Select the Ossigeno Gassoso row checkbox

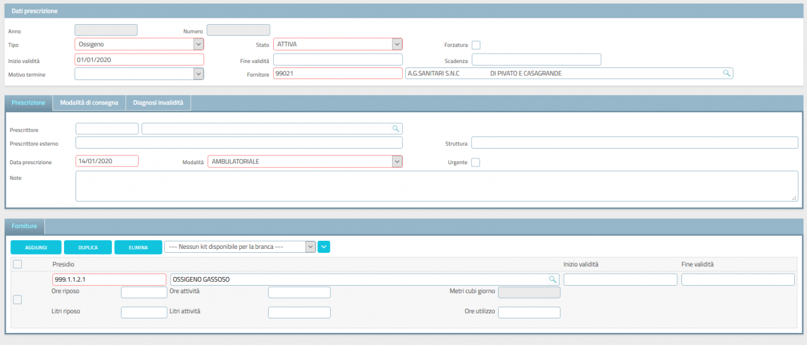[x=17, y=299]
